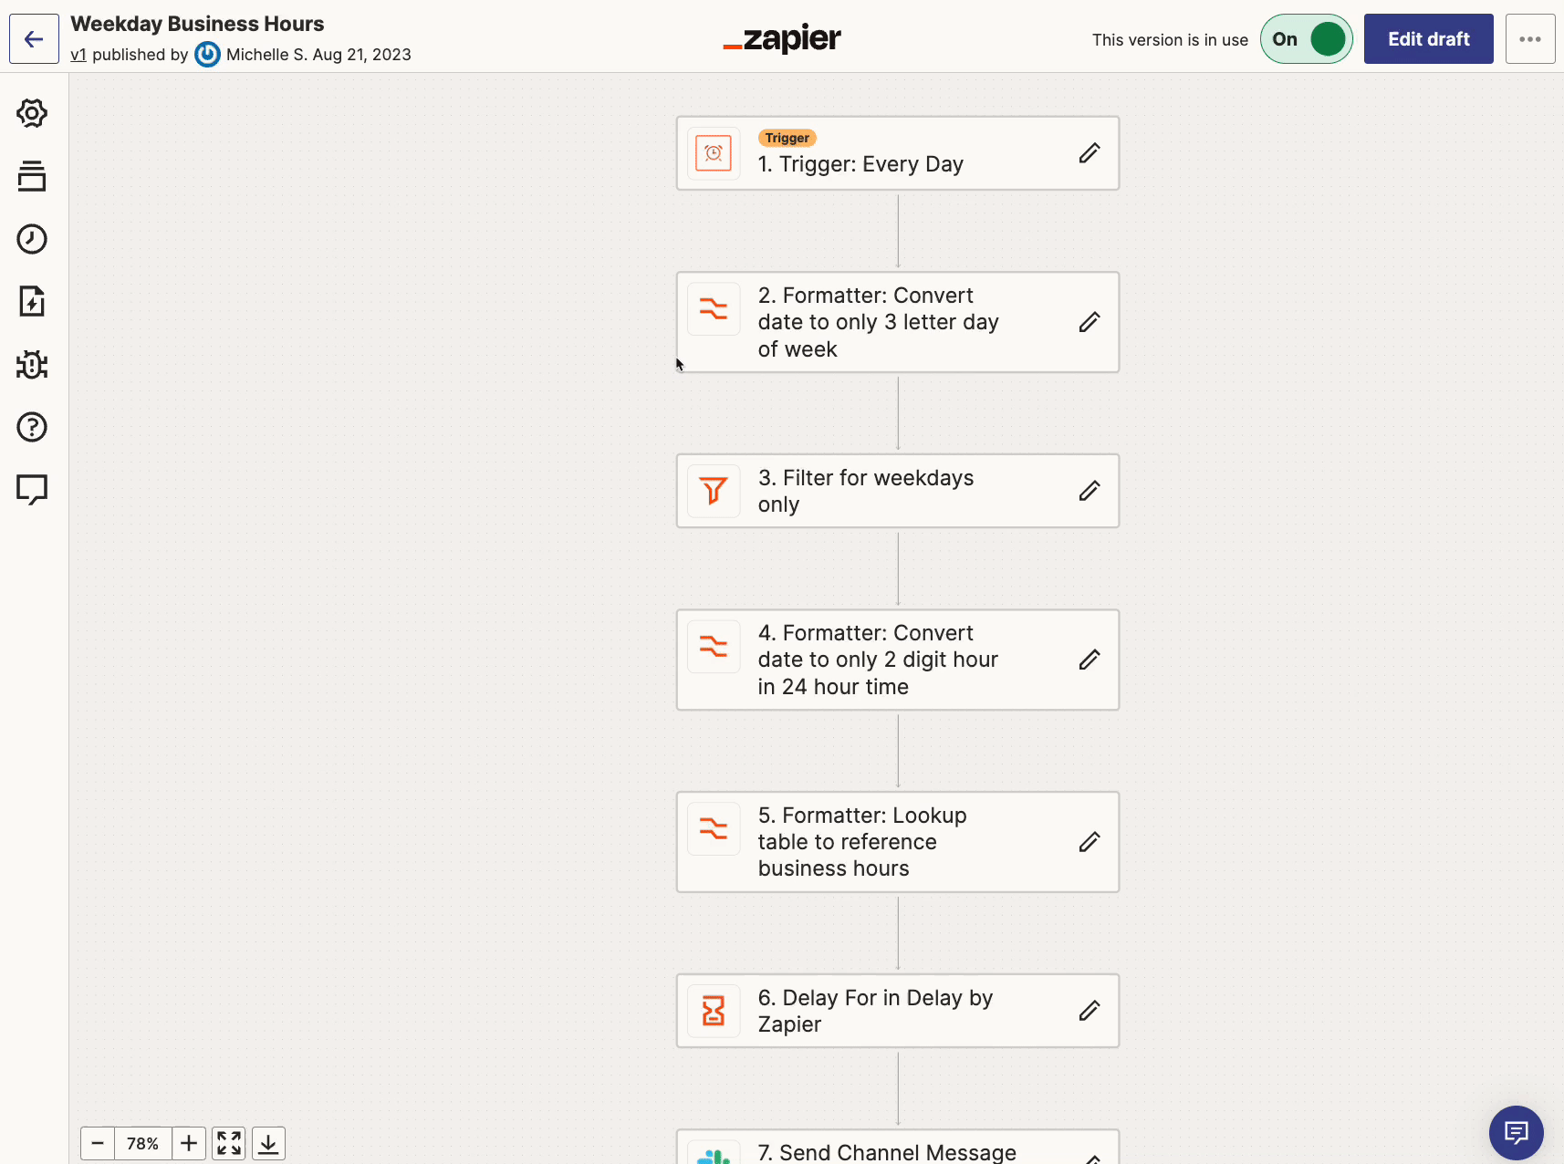Edit step 6 Delay by Zapier pencil

(1090, 1011)
